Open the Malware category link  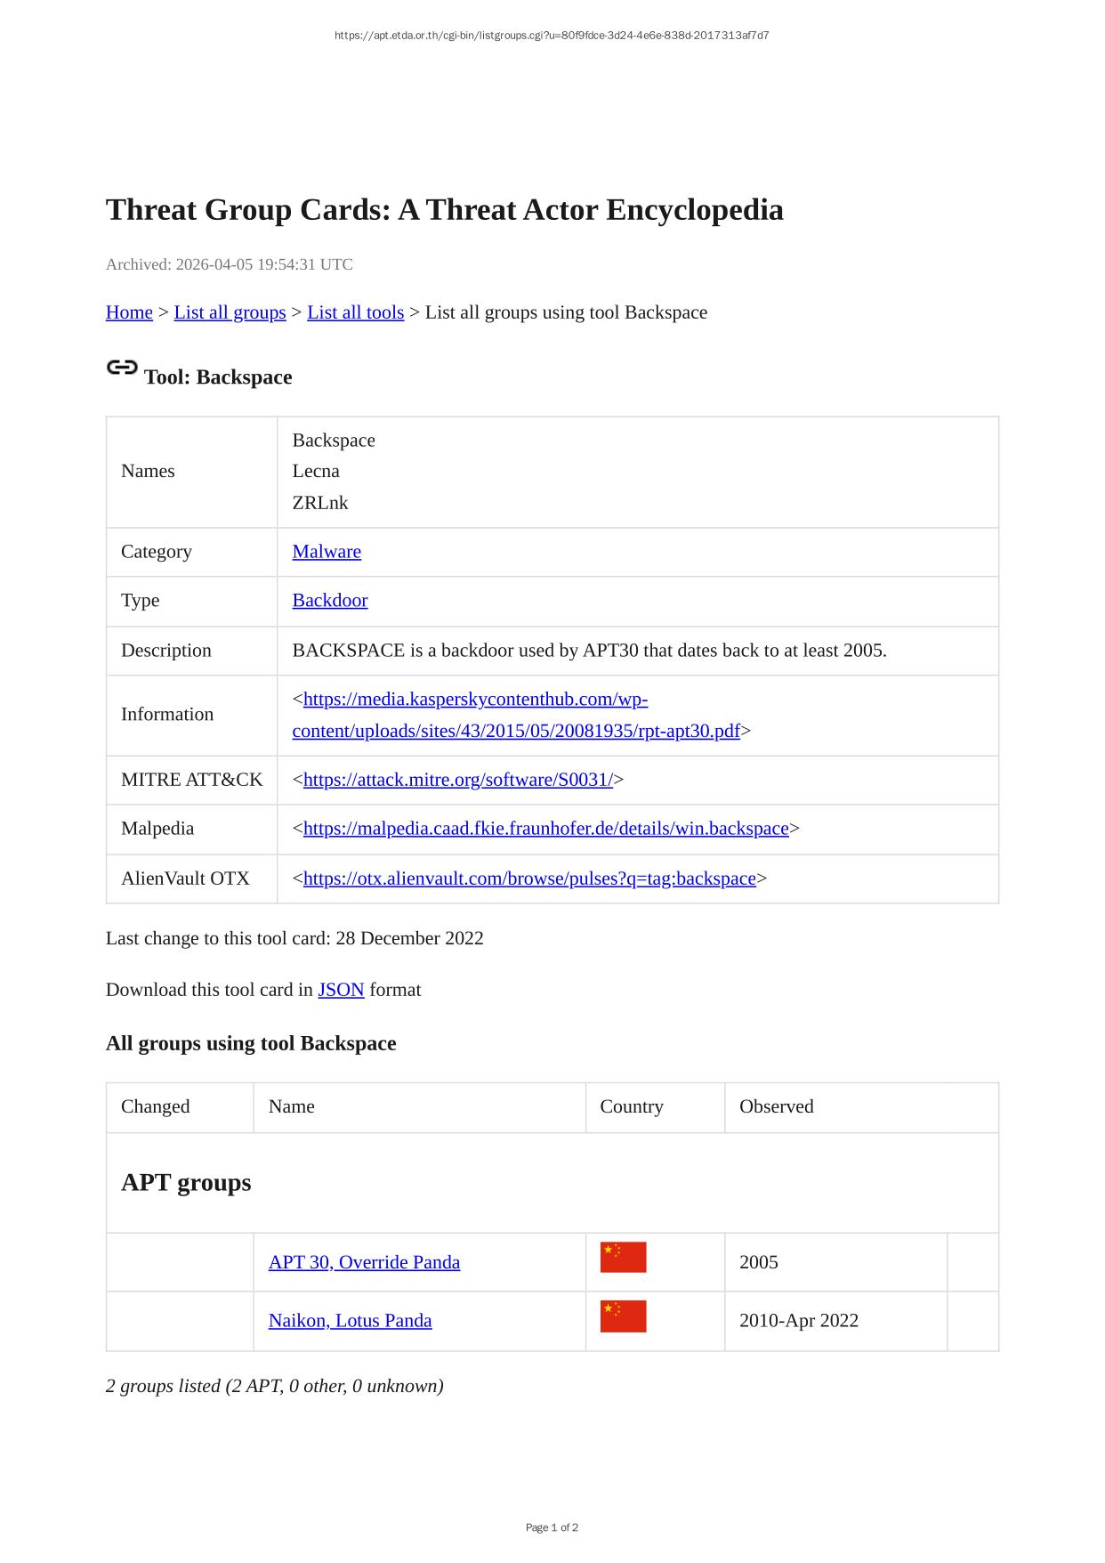point(327,552)
